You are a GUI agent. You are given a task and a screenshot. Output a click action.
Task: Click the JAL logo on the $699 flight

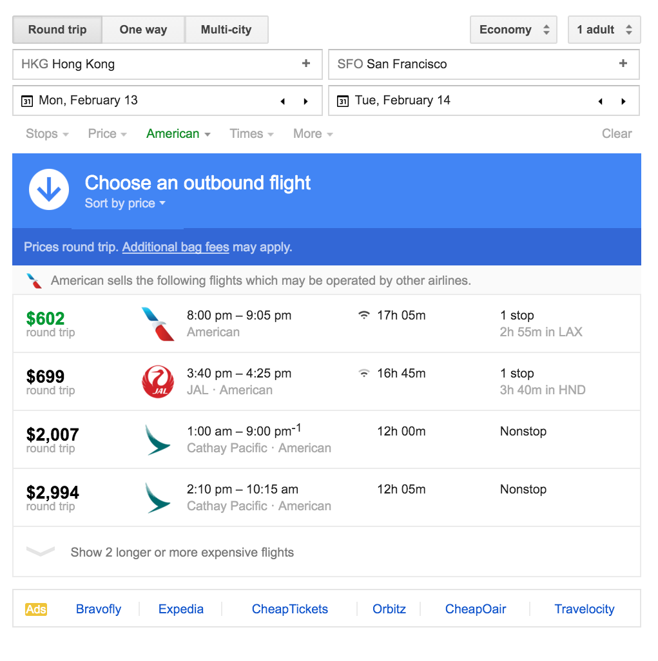point(157,381)
